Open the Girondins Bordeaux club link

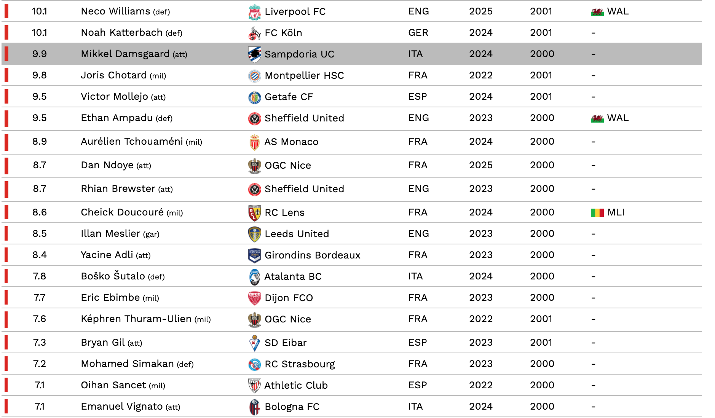coord(312,255)
